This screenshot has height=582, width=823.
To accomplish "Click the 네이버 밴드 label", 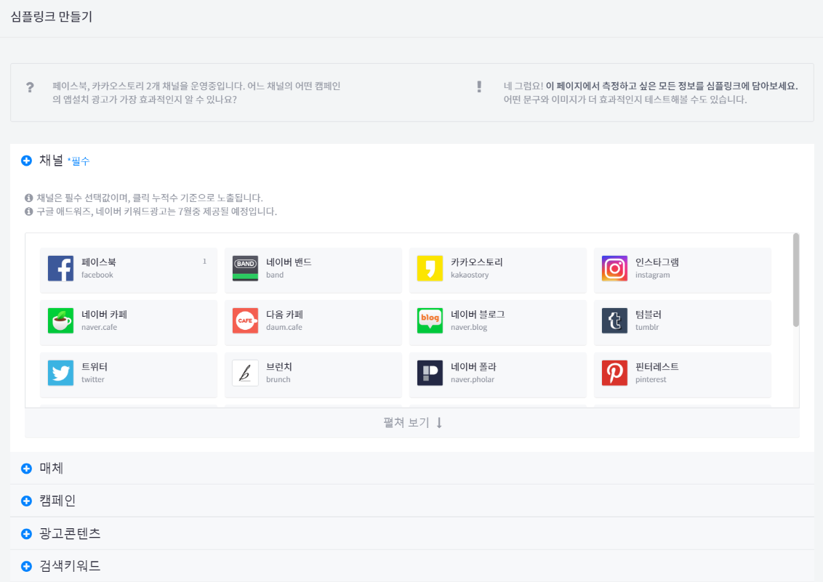I will click(289, 262).
